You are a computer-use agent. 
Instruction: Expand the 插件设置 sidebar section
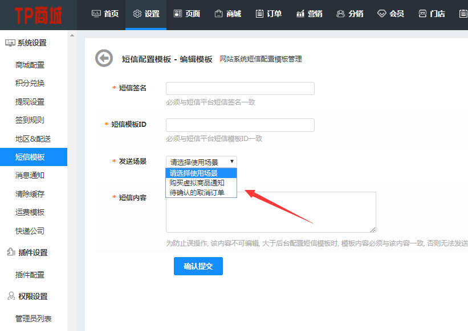click(27, 253)
